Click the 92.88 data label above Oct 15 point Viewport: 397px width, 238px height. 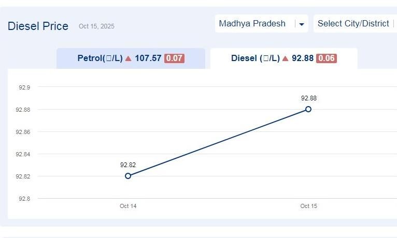(308, 98)
